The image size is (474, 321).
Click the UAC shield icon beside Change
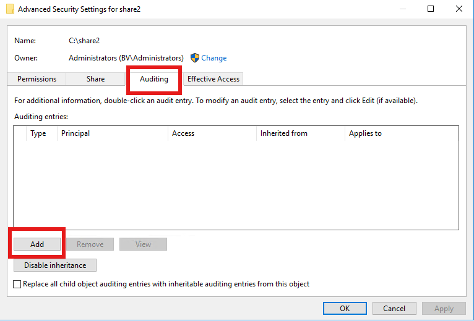click(x=195, y=58)
